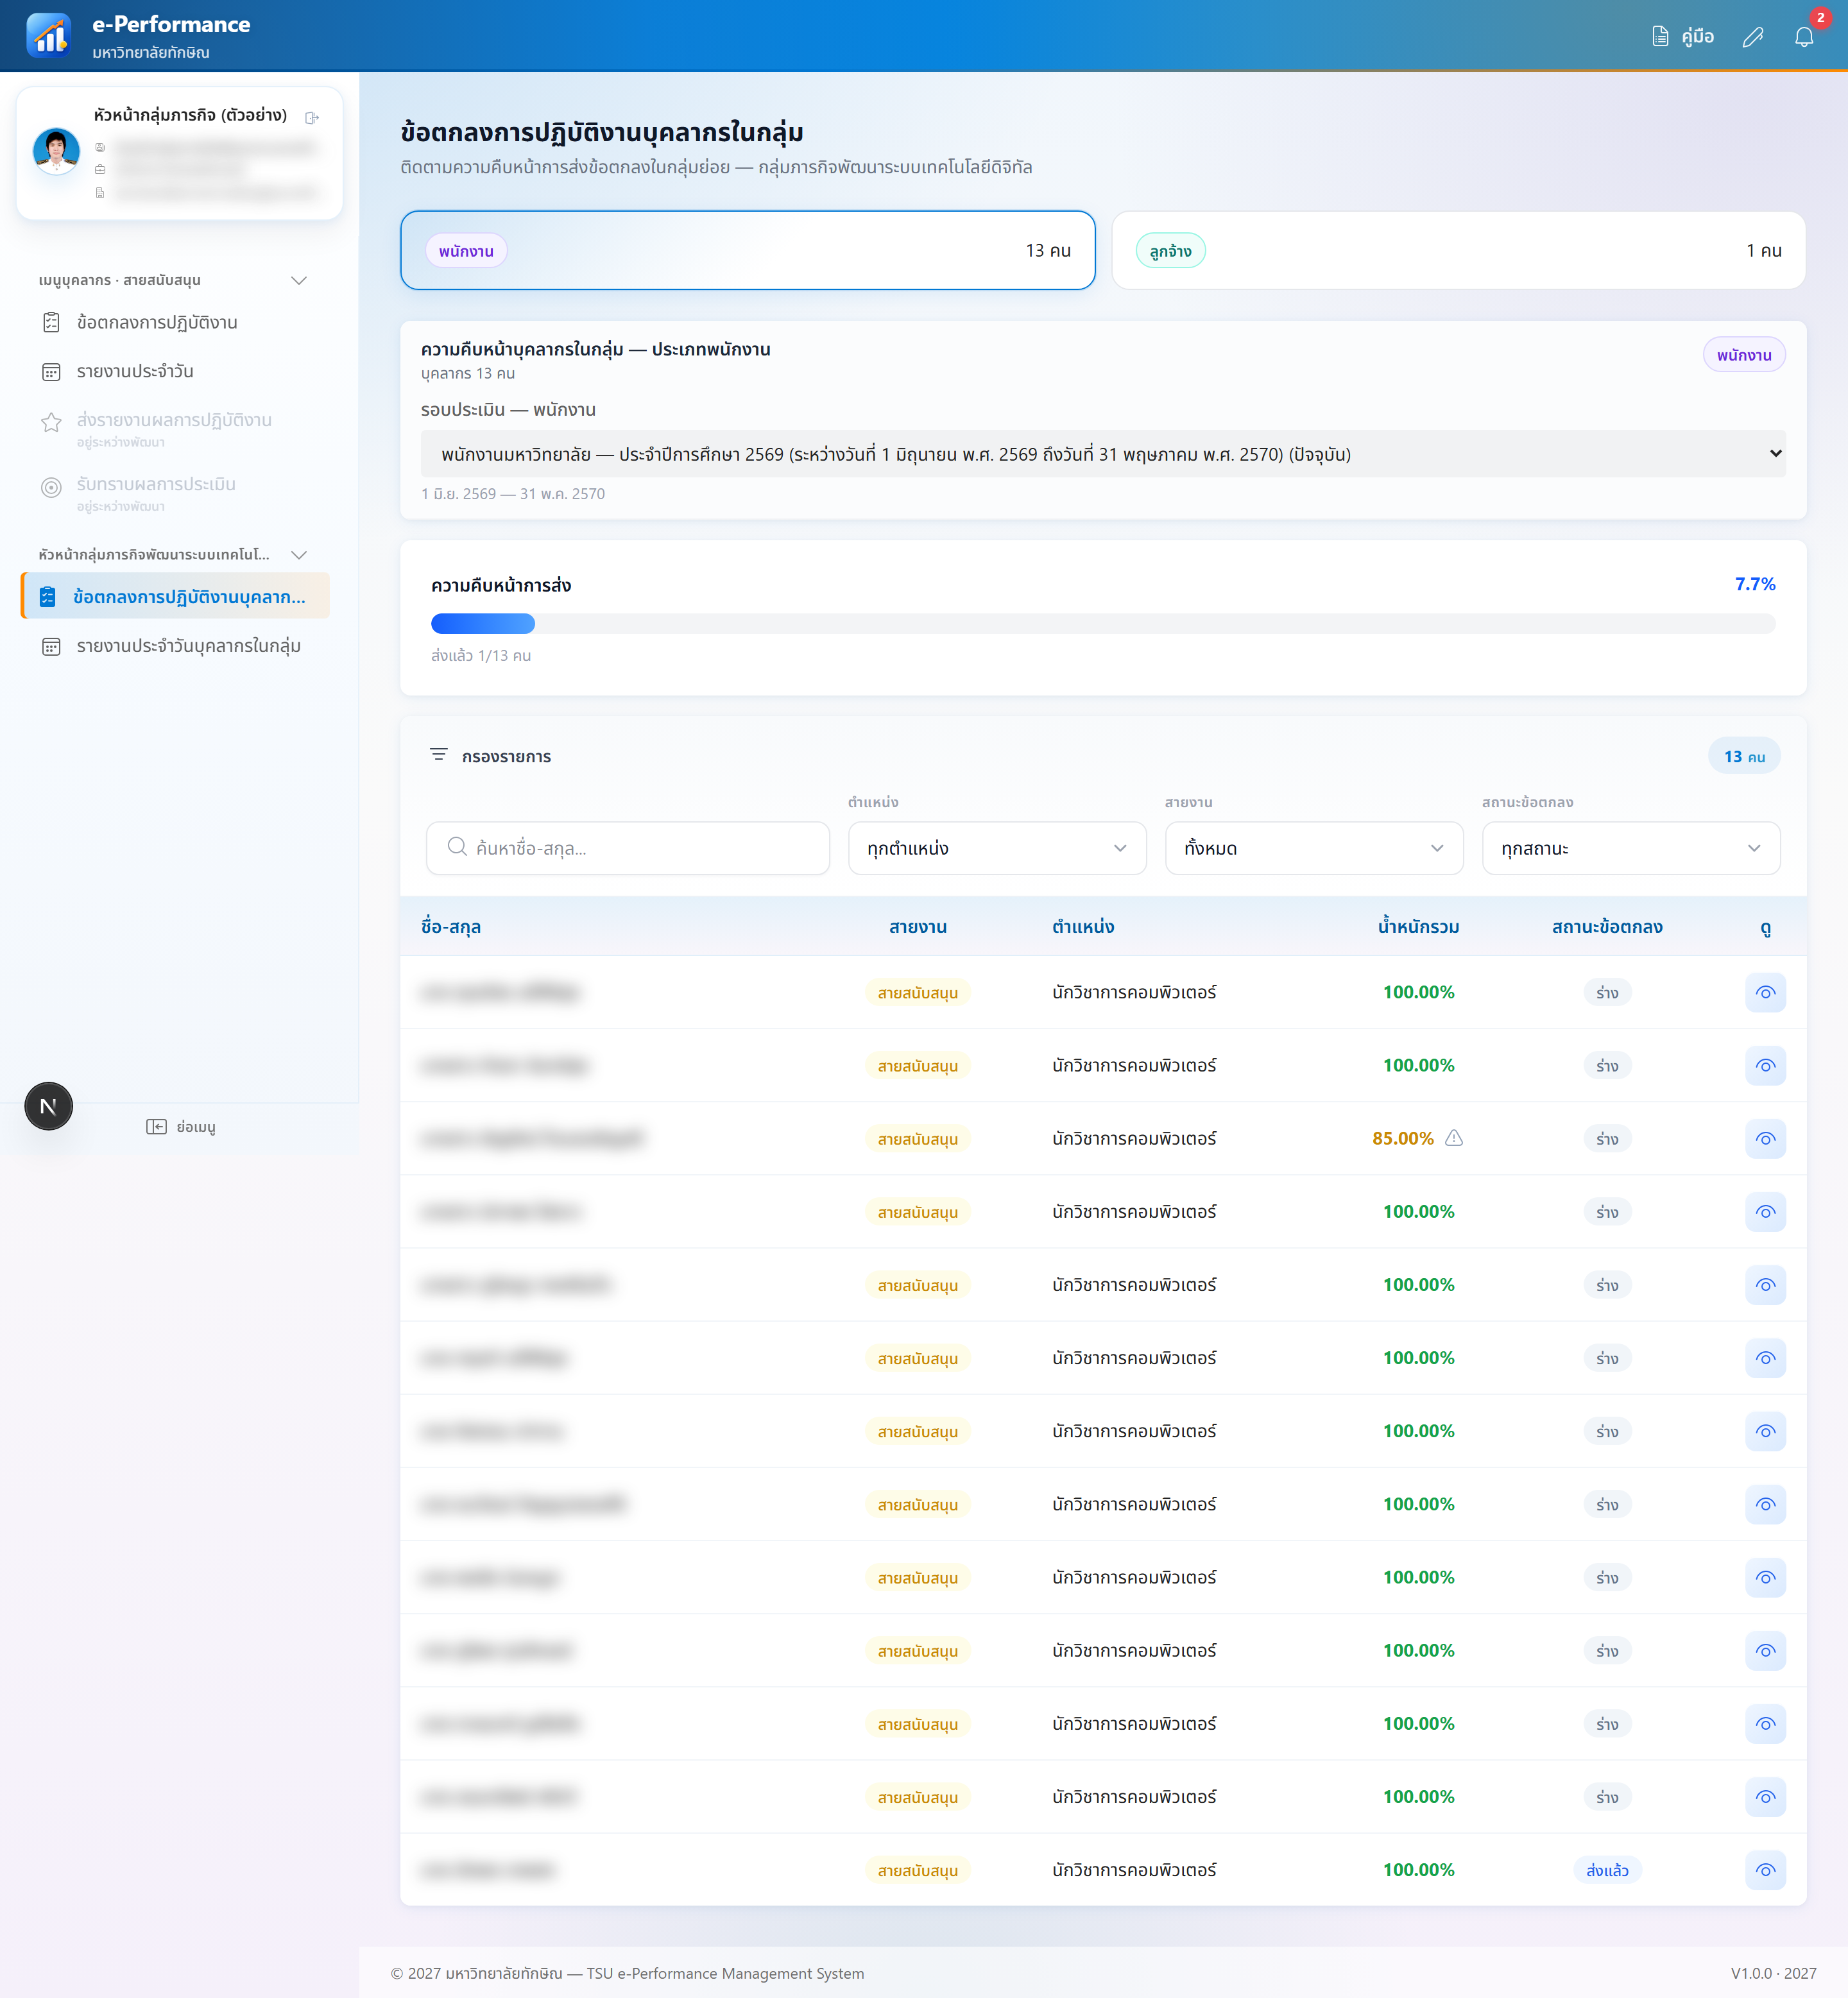
Task: Select the ลูกจ้าง 1 คน card
Action: coord(1458,250)
